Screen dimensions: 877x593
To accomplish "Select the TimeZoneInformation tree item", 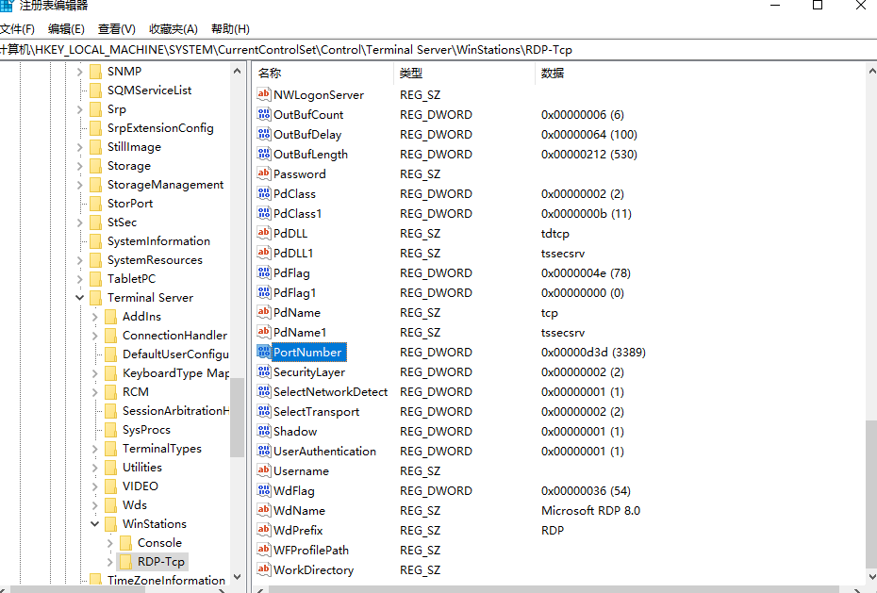I will tap(166, 580).
